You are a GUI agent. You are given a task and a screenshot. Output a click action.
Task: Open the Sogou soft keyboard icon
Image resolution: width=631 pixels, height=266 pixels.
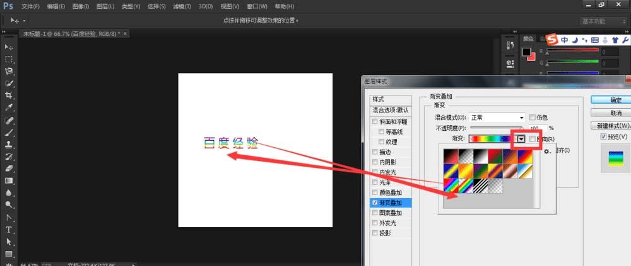[595, 40]
